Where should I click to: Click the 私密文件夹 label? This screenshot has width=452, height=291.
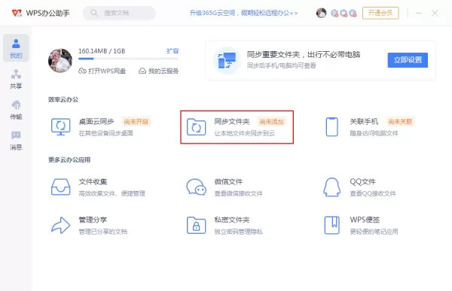[232, 220]
